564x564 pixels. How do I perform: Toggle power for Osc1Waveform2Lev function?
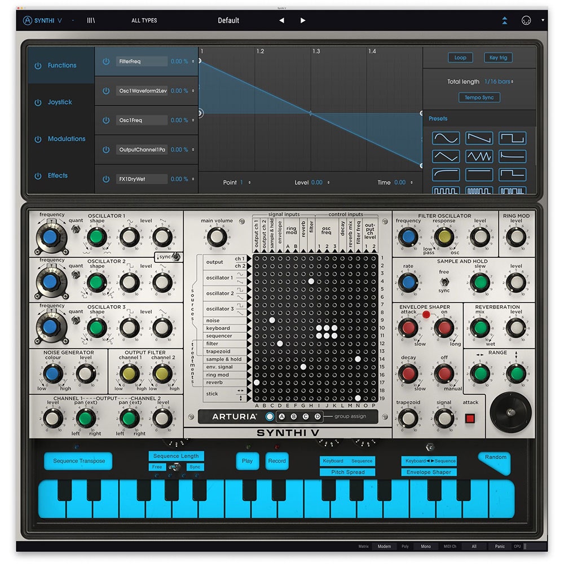click(x=106, y=91)
